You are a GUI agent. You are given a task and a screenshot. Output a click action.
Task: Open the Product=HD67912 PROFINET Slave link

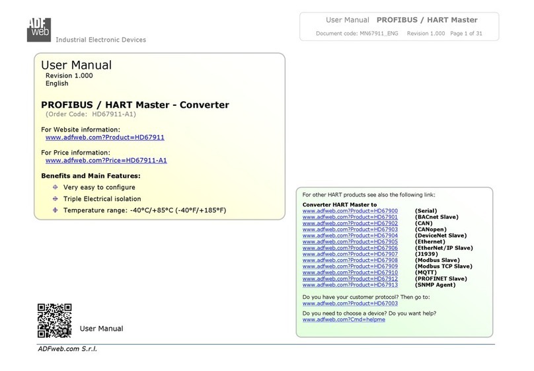click(350, 278)
